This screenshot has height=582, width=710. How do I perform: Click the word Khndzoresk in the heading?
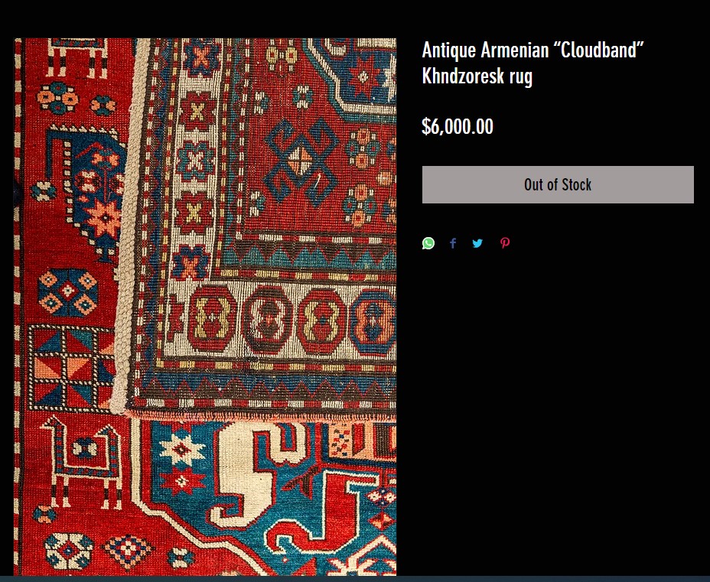[463, 76]
